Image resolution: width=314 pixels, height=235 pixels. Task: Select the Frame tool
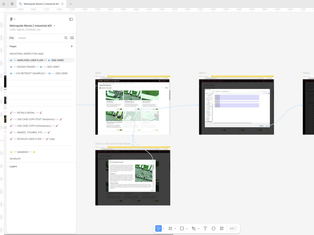coord(170,228)
